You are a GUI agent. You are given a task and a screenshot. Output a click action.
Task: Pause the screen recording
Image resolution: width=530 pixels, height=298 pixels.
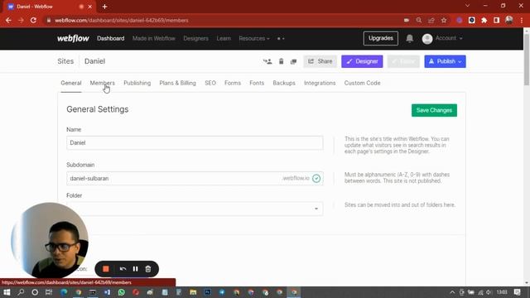tap(135, 269)
